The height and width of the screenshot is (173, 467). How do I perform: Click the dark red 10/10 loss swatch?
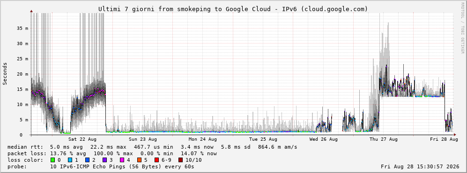180,160
